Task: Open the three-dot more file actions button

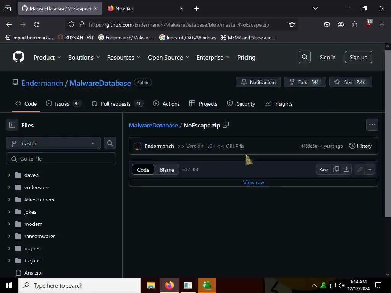Action: [372, 125]
